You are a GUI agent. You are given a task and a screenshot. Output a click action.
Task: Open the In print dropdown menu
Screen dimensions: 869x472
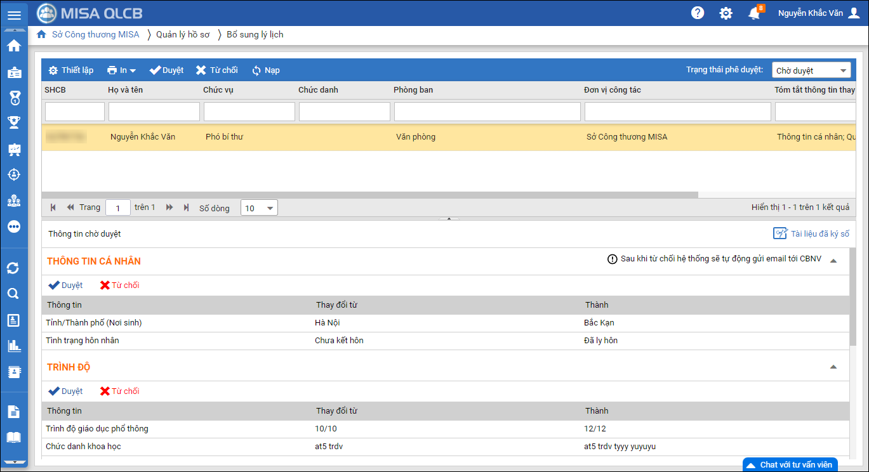121,70
